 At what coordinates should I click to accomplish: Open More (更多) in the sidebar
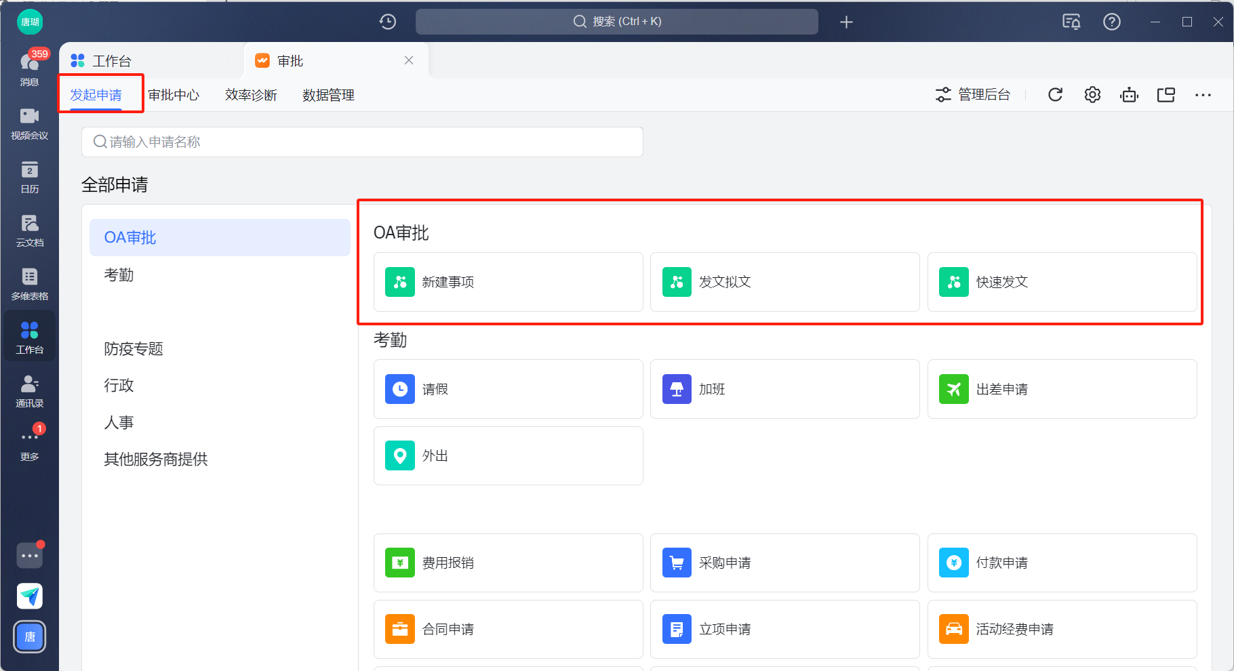(x=30, y=443)
